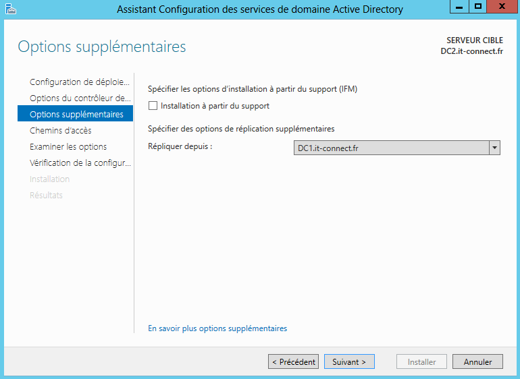Viewport: 520px width, 379px height.
Task: Click the wizard icon in the title bar
Action: click(x=10, y=9)
